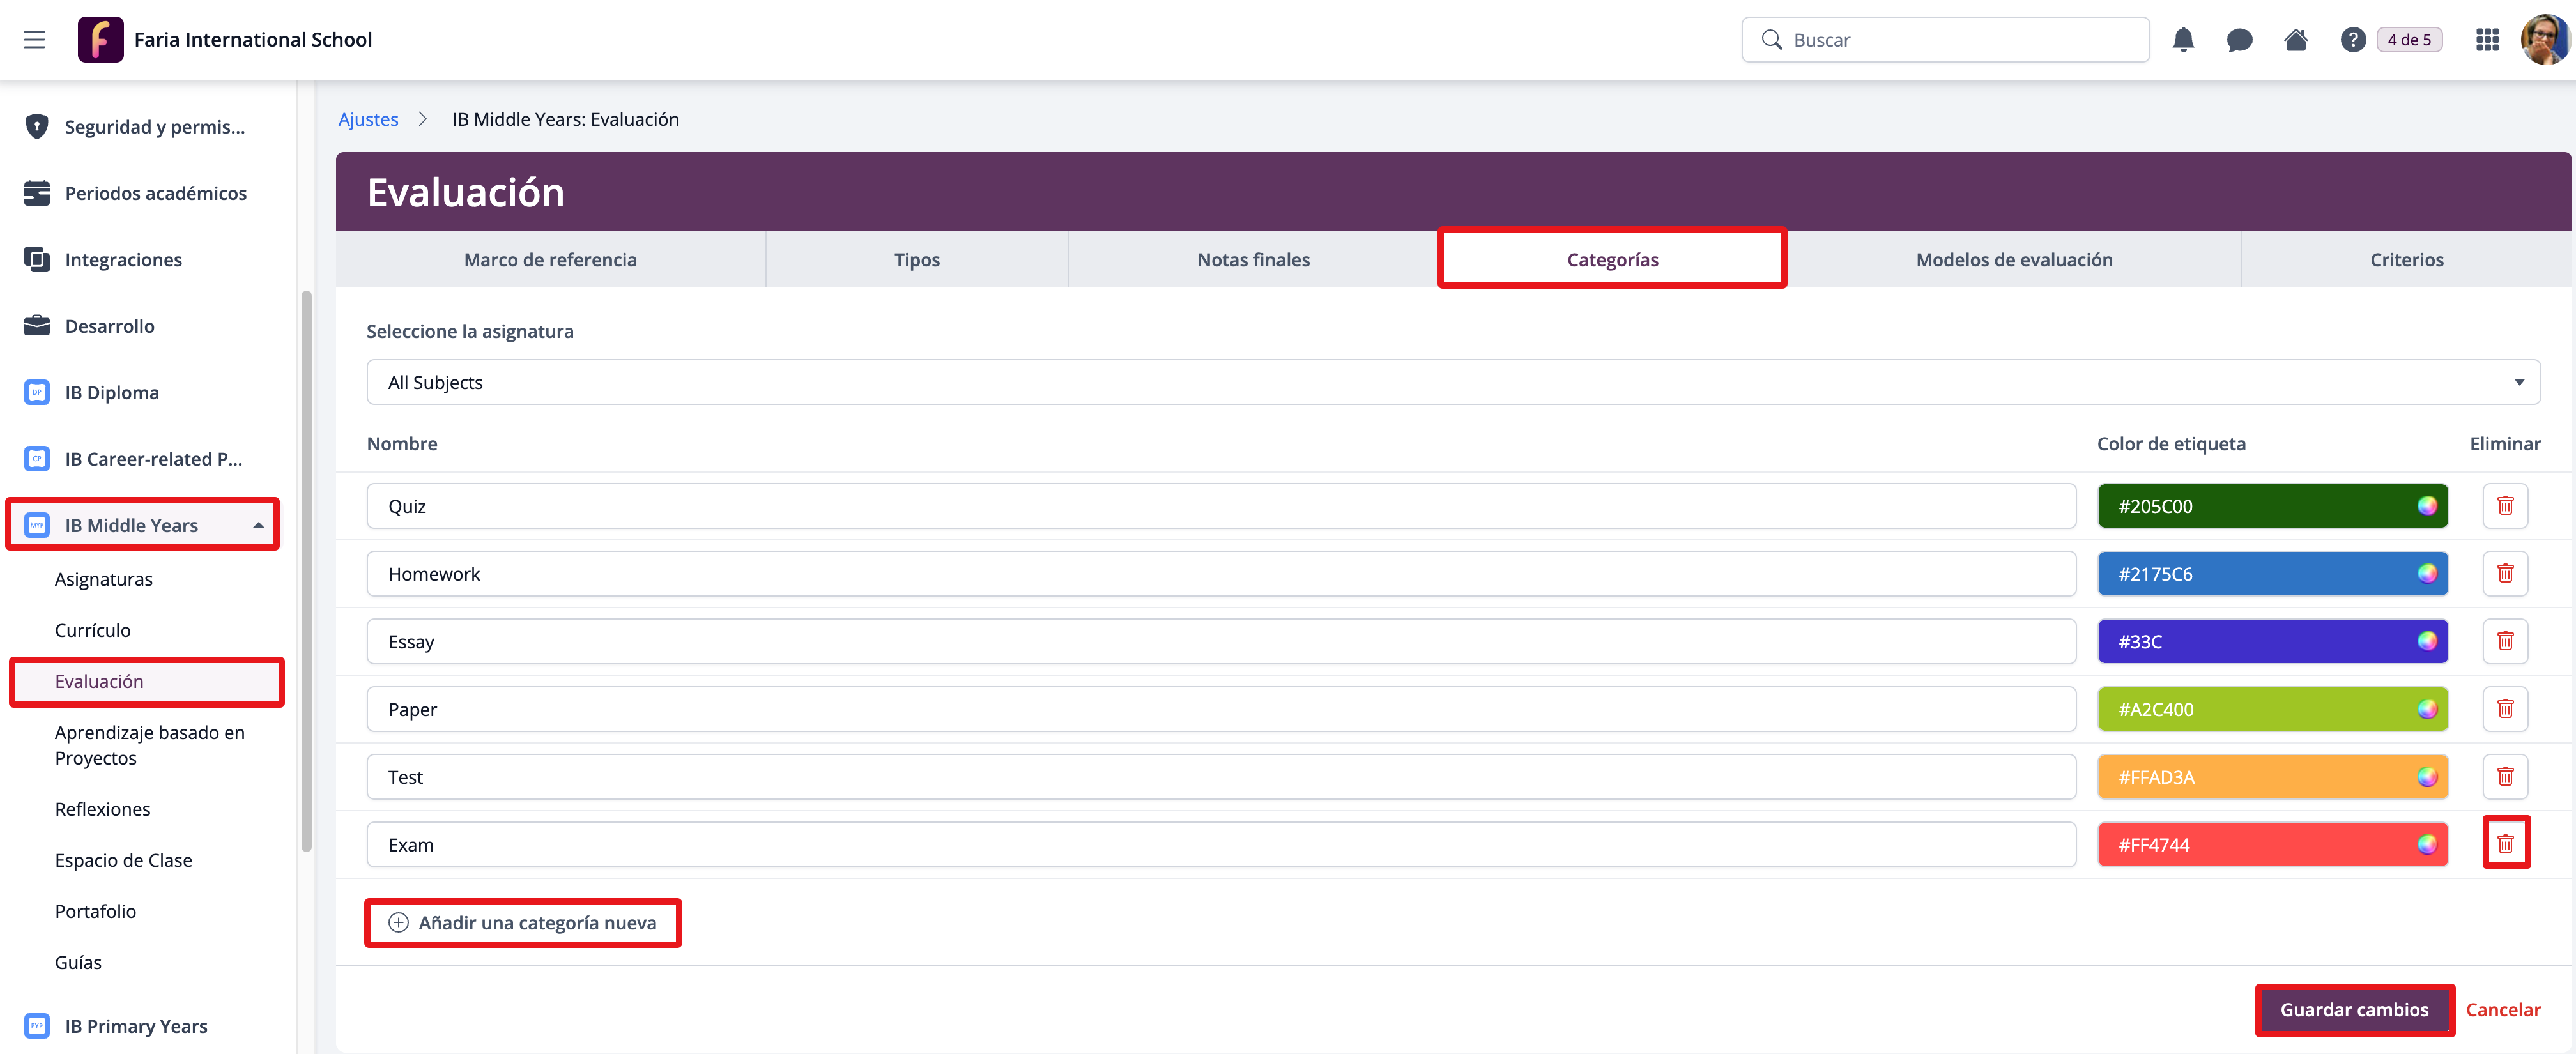Click the Ajustes breadcrumb link
The width and height of the screenshot is (2576, 1054).
point(368,119)
